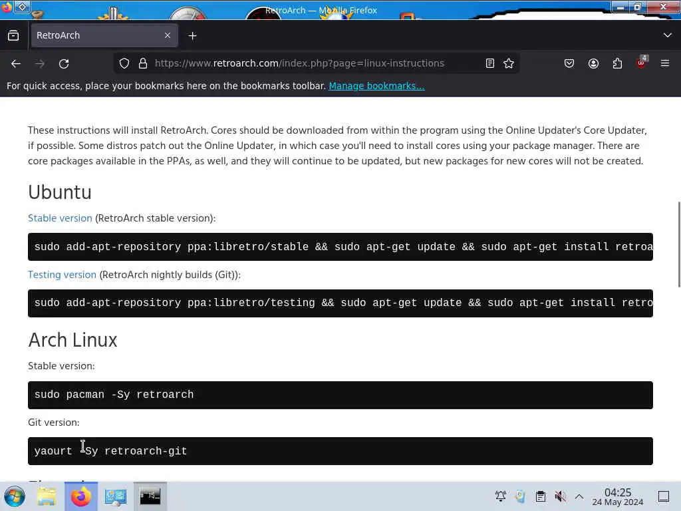Screen dimensions: 681x511
Task: Open the clipboard tray icon
Action: point(540,496)
